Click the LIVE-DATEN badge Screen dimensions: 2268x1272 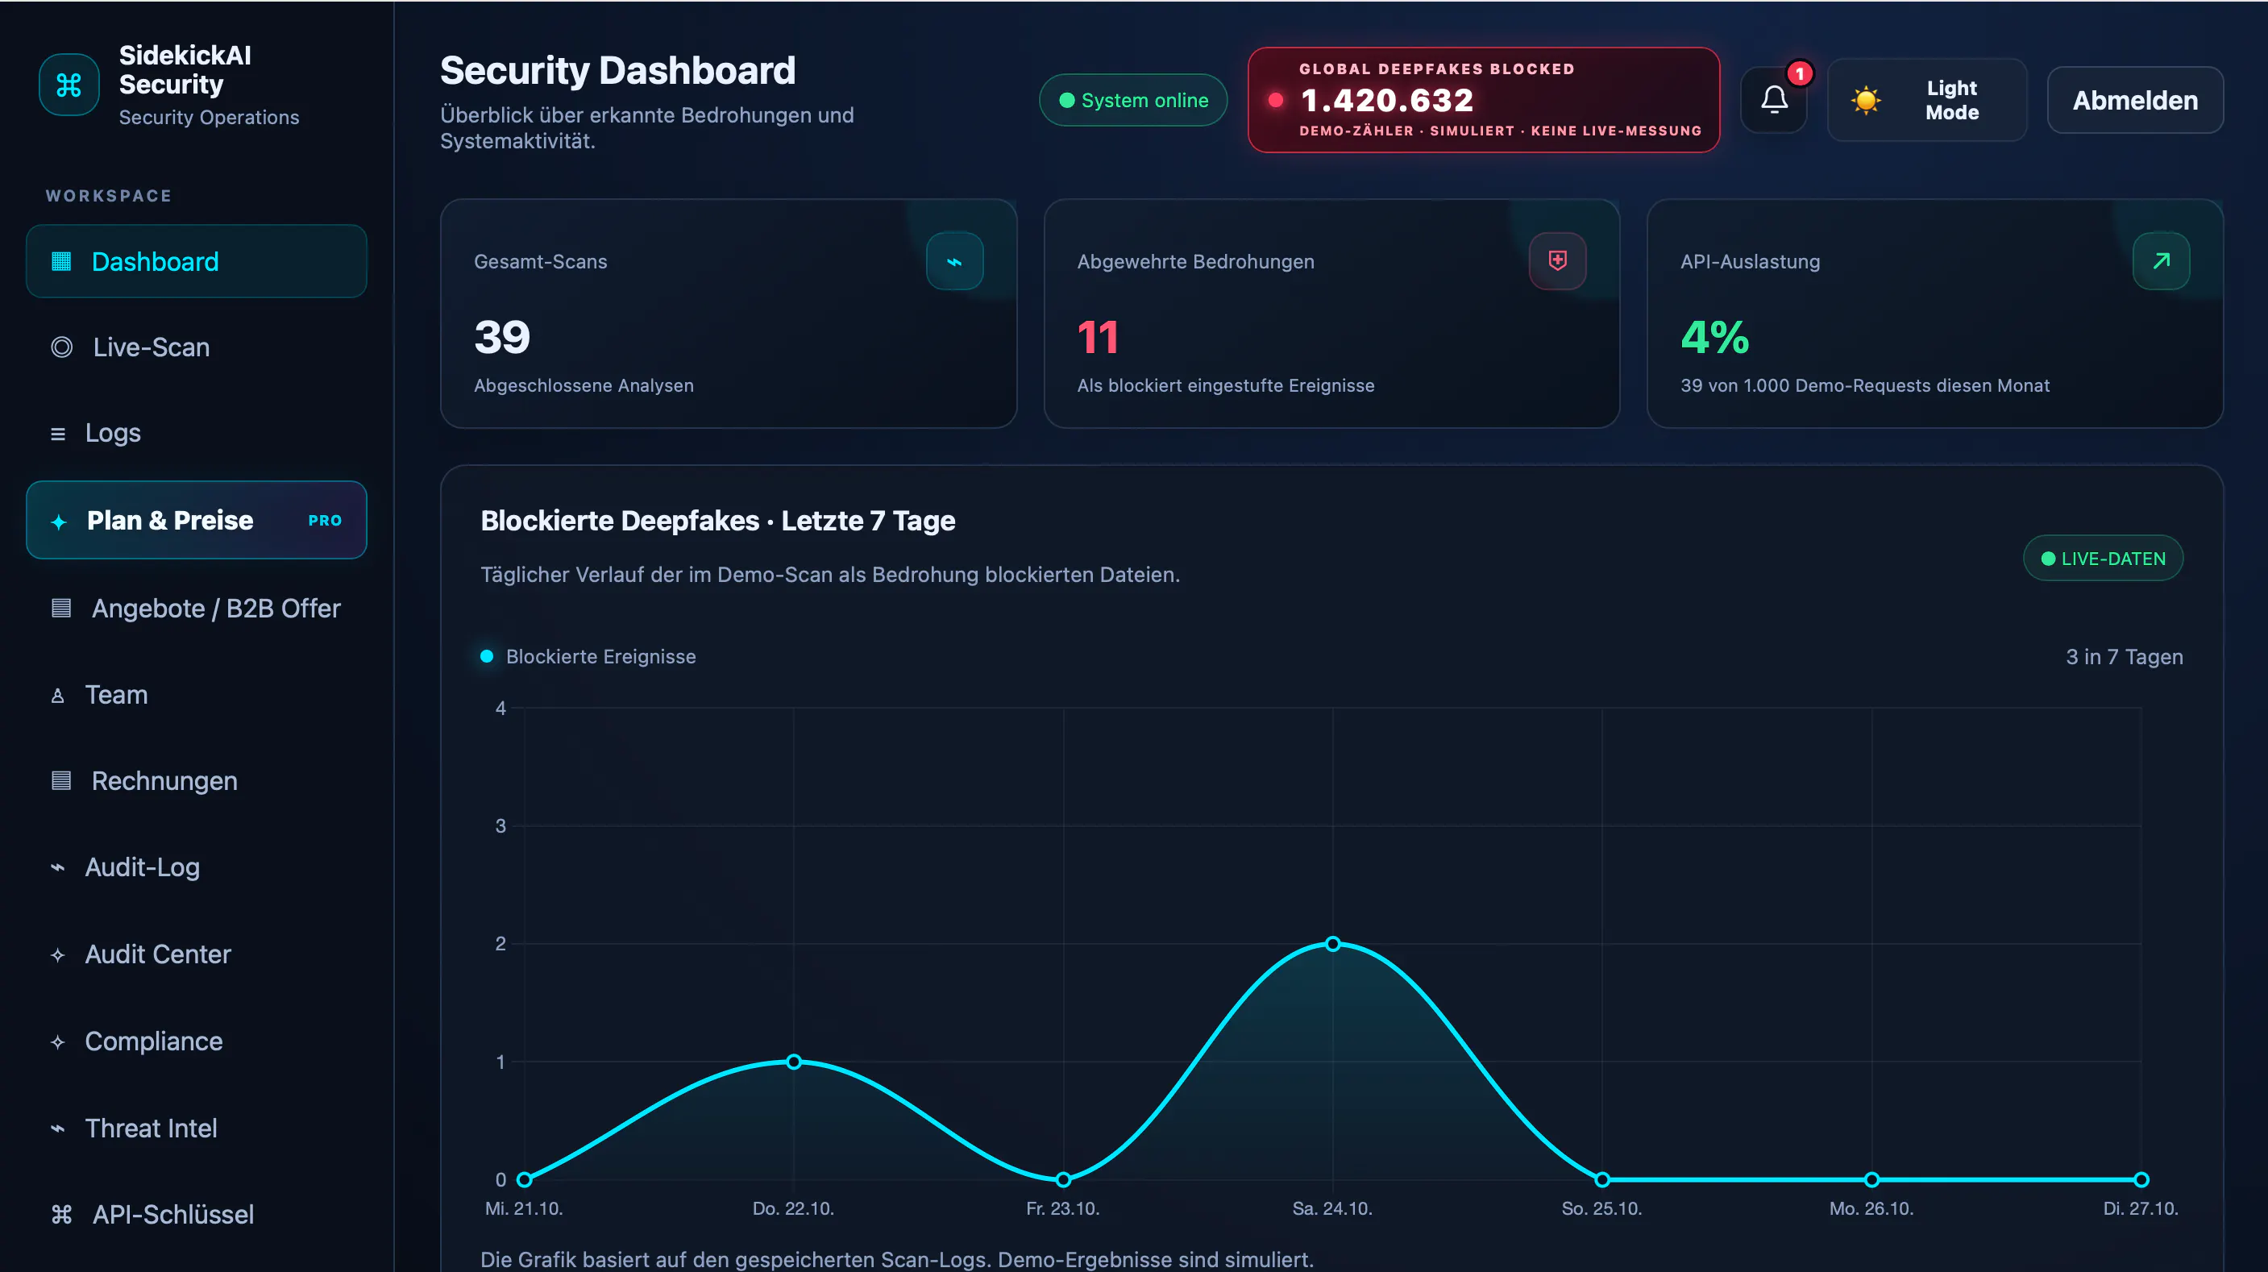tap(2103, 558)
